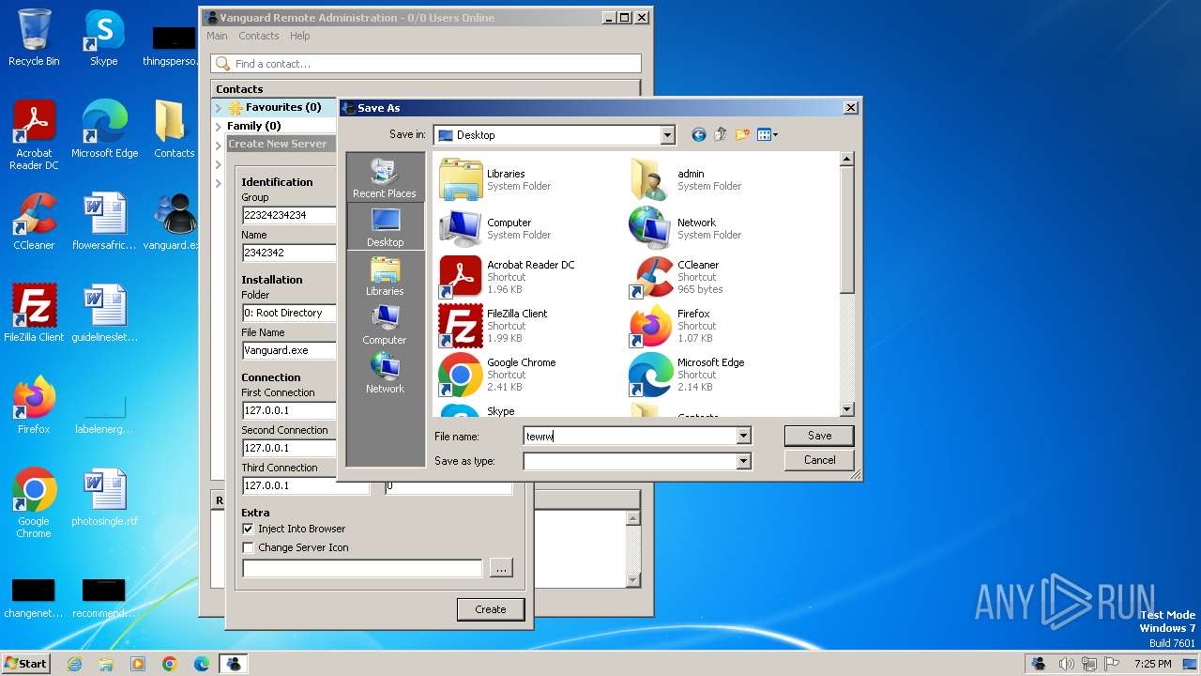1201x676 pixels.
Task: Click the file list scrollbar up arrow
Action: pyautogui.click(x=846, y=160)
